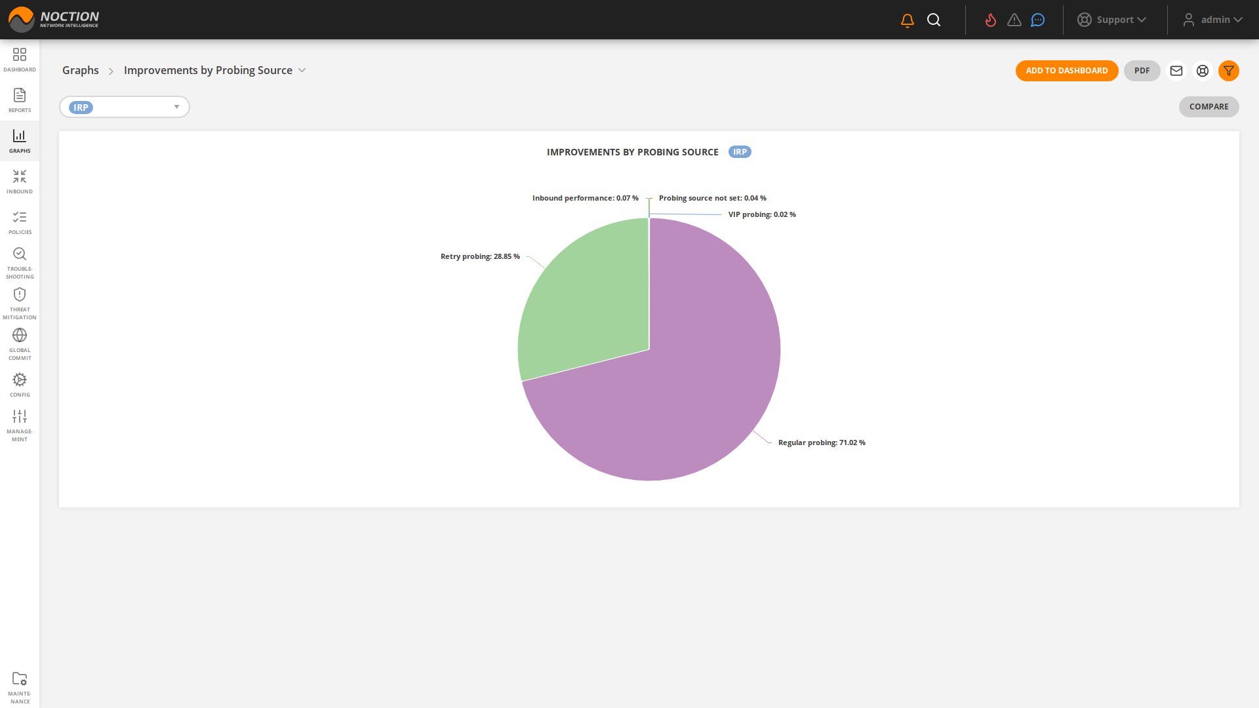The width and height of the screenshot is (1259, 708).
Task: Toggle the orange filter funnel icon
Action: coord(1229,71)
